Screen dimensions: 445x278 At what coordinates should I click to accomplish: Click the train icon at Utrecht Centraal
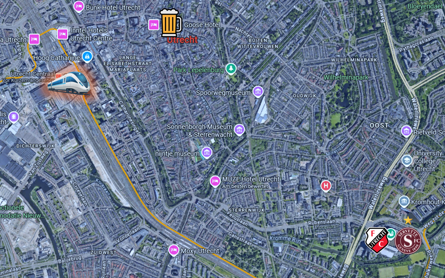point(69,83)
